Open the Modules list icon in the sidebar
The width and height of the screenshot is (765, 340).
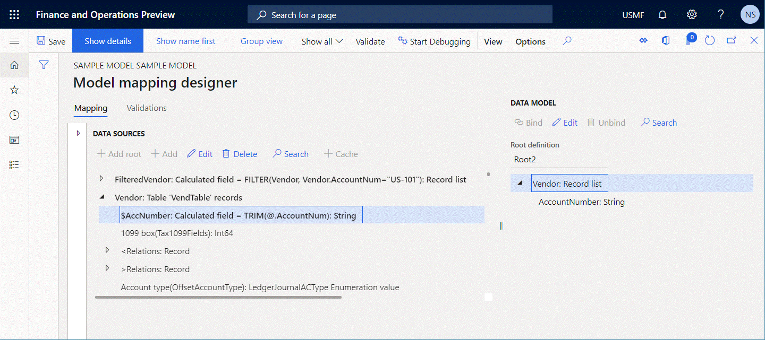[14, 164]
